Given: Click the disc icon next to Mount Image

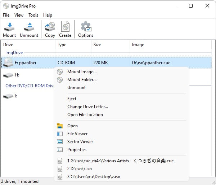Looking at the screenshot, I should [x=60, y=72].
